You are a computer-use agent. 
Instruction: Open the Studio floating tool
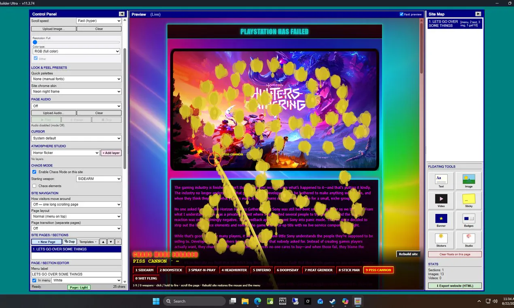(469, 240)
